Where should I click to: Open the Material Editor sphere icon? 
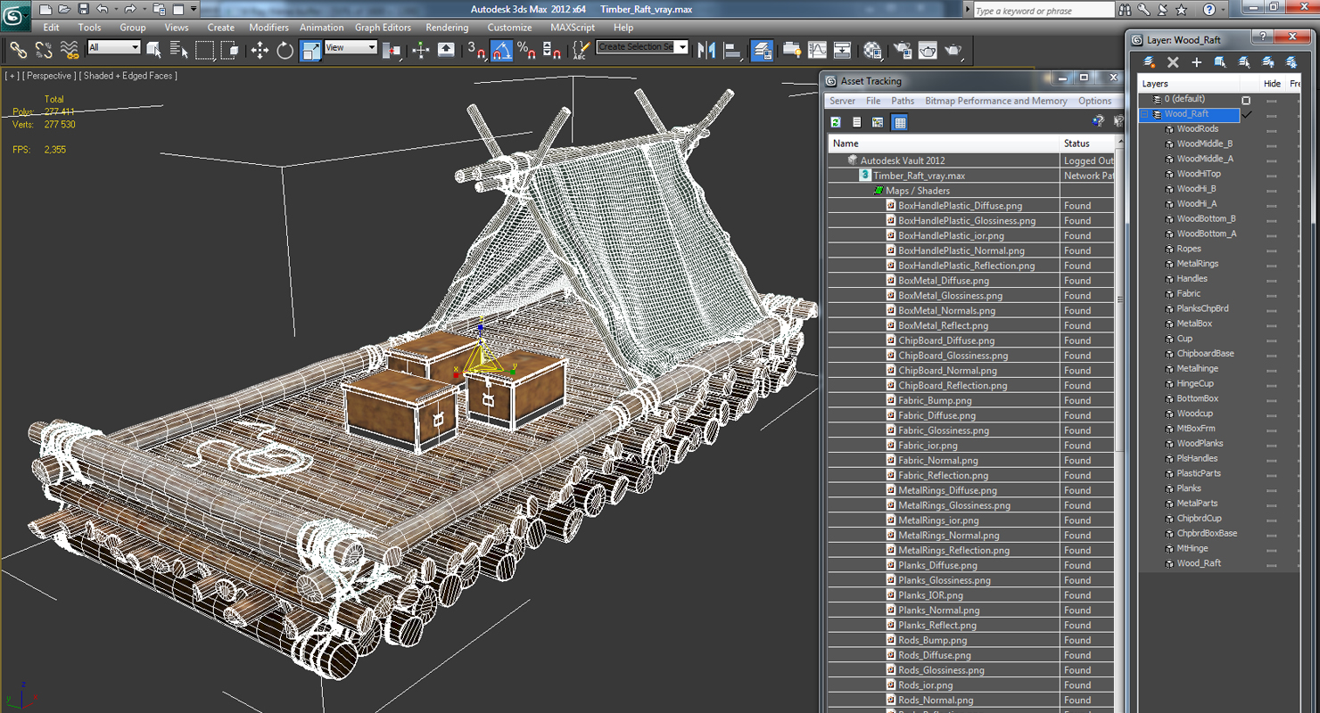pyautogui.click(x=873, y=51)
